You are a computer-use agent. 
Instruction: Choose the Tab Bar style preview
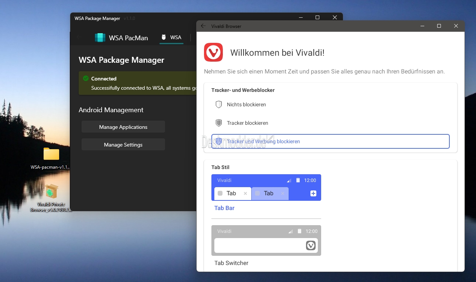coord(266,188)
